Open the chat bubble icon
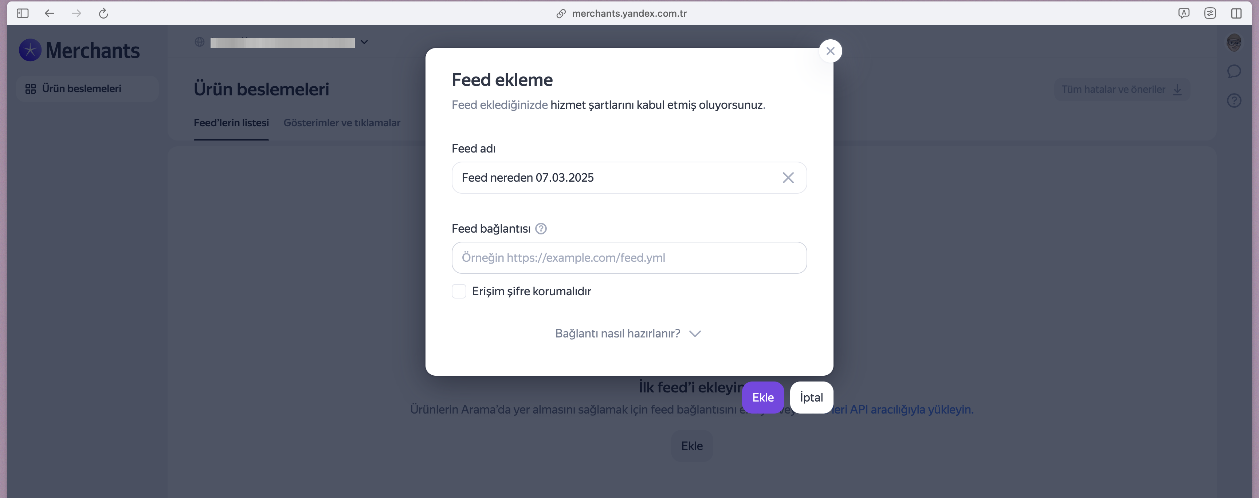 [x=1233, y=72]
